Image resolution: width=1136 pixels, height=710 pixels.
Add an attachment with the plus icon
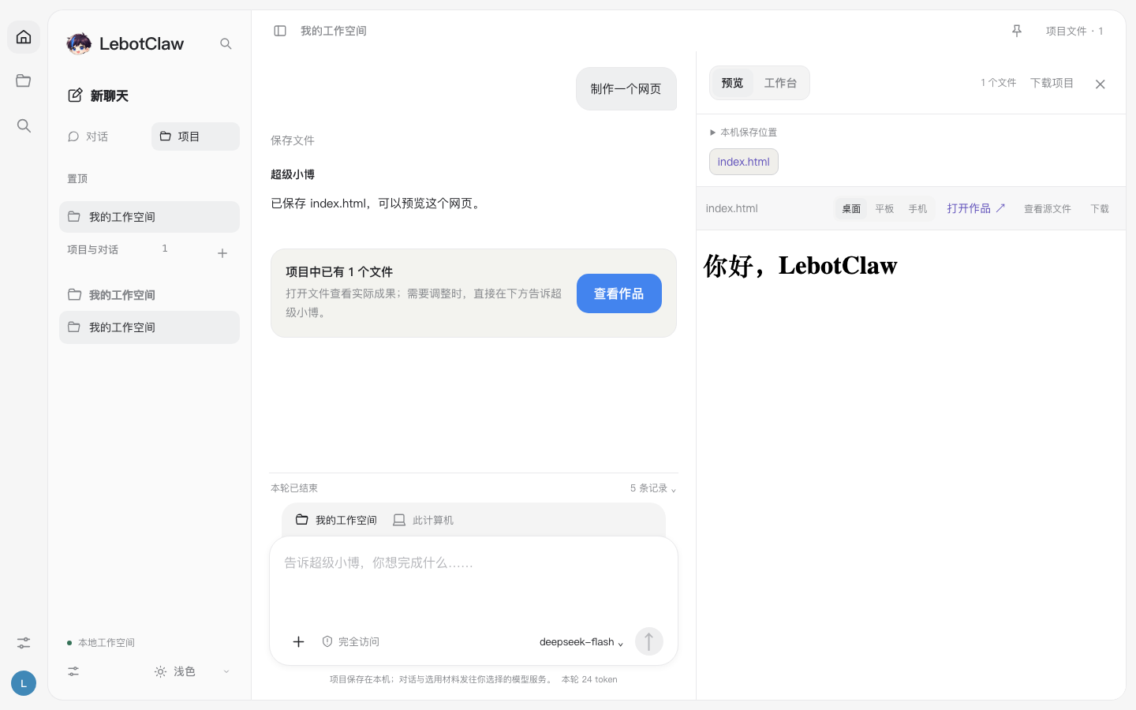click(x=298, y=642)
